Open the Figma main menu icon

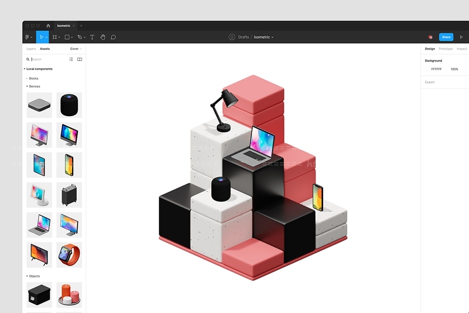pyautogui.click(x=28, y=37)
